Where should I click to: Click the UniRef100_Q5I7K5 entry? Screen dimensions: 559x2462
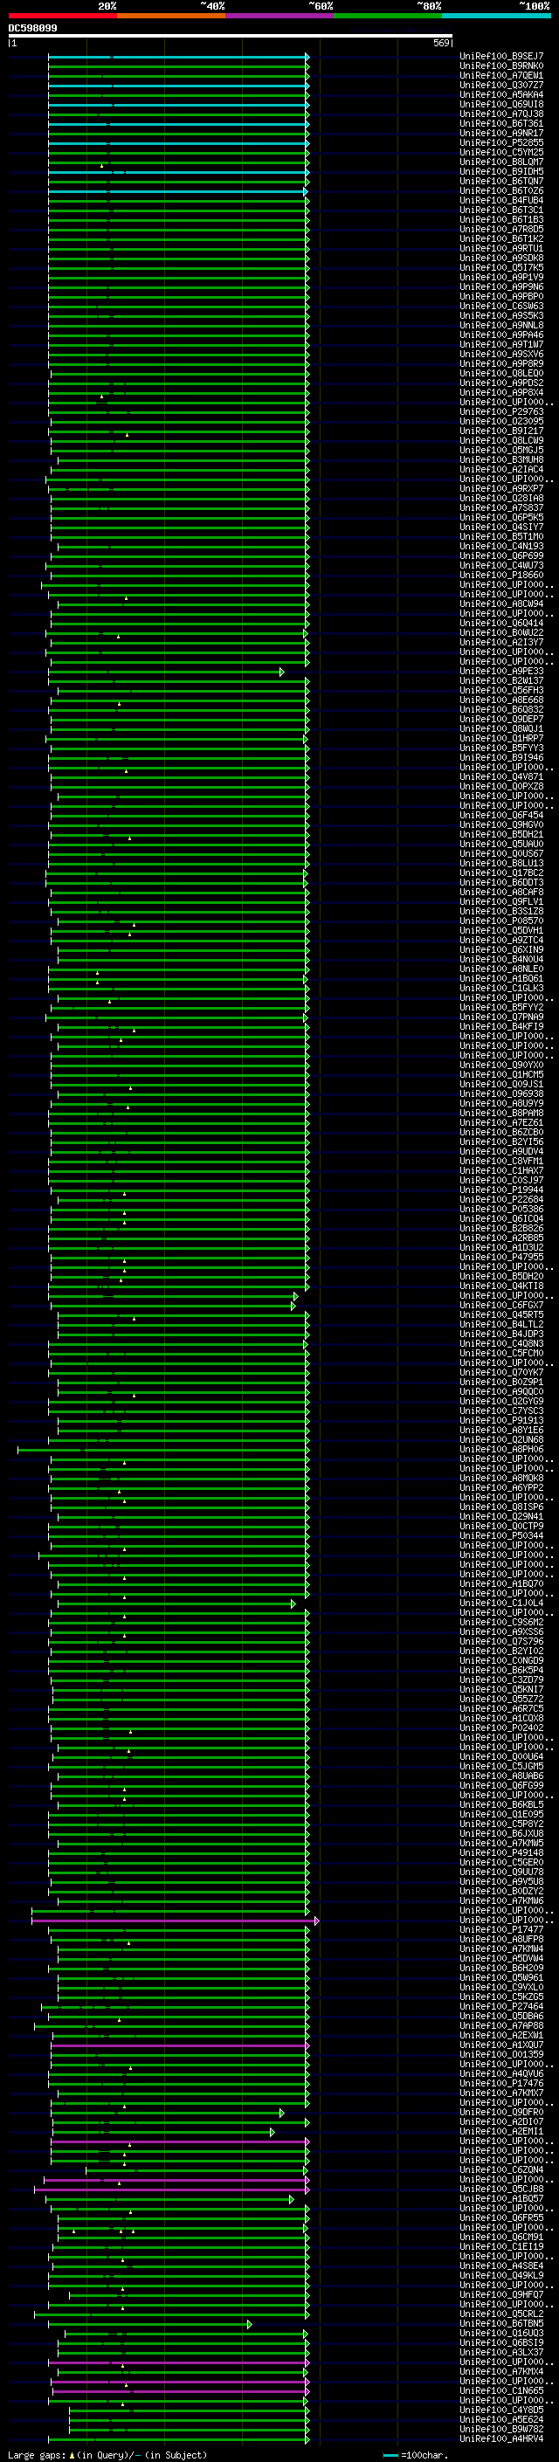501,269
